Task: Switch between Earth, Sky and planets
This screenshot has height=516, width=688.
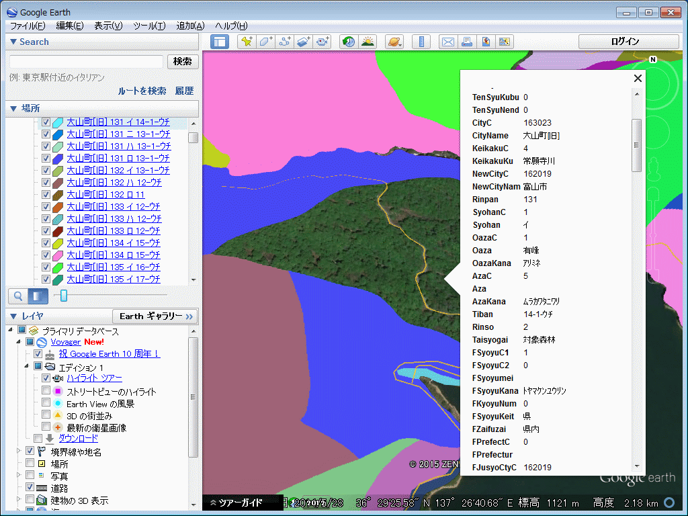Action: [x=394, y=42]
